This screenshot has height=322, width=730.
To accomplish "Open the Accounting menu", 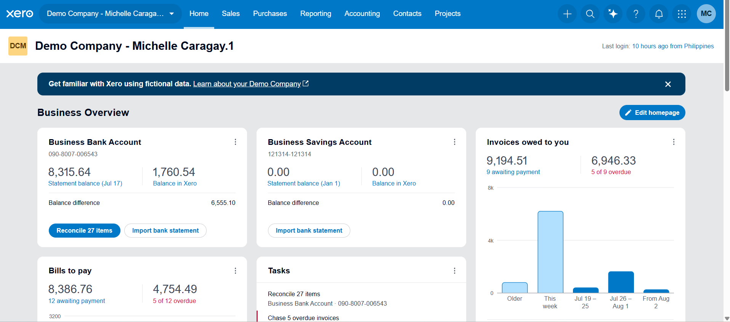I will (362, 14).
